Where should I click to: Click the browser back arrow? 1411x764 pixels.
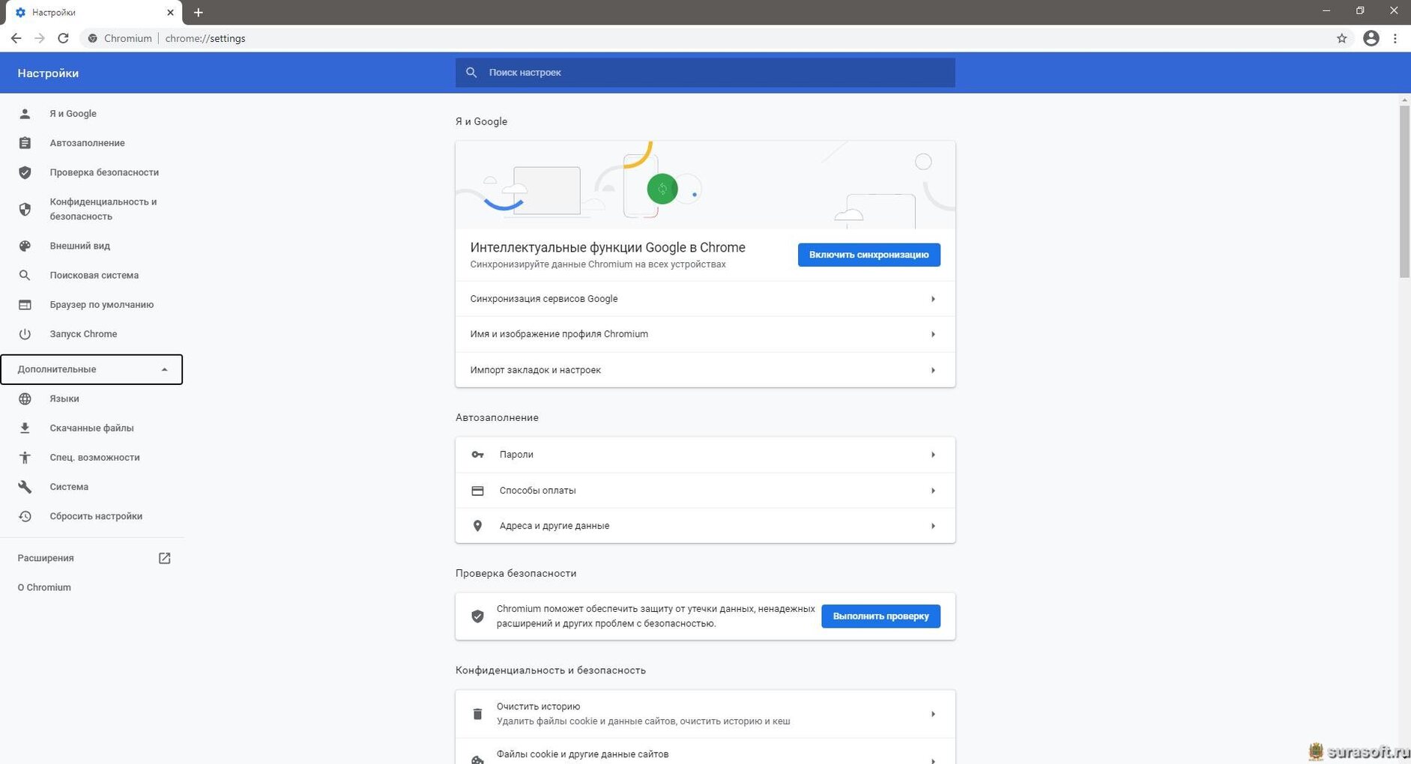tap(16, 38)
